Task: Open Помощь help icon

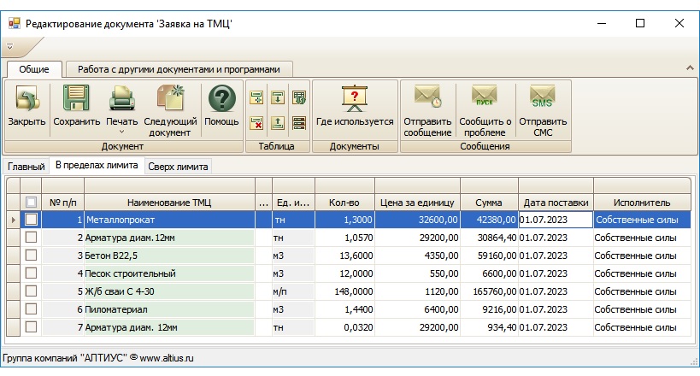Action: (221, 98)
